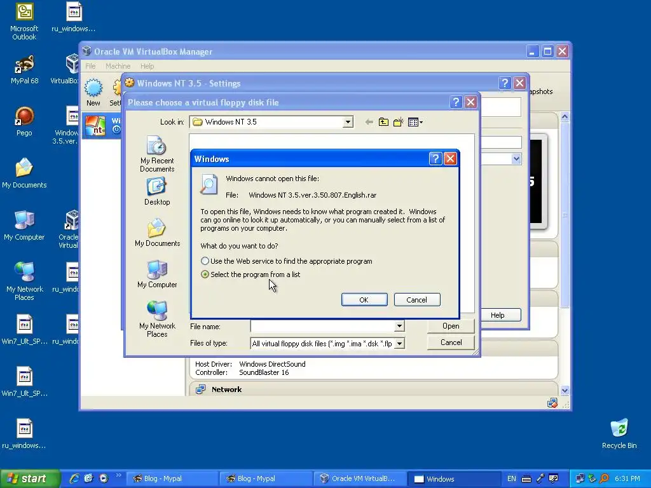Image resolution: width=651 pixels, height=488 pixels.
Task: Click Network section header in VirtualBox details
Action: click(x=226, y=390)
